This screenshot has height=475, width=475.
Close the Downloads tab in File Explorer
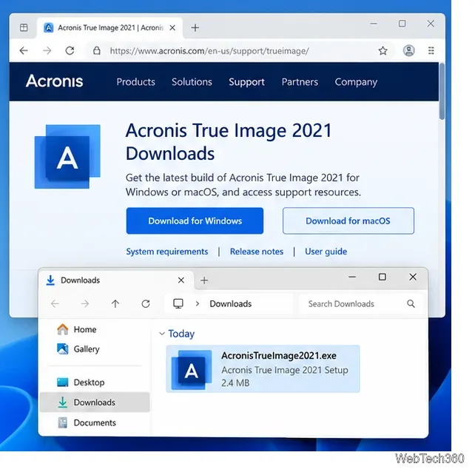(x=181, y=280)
